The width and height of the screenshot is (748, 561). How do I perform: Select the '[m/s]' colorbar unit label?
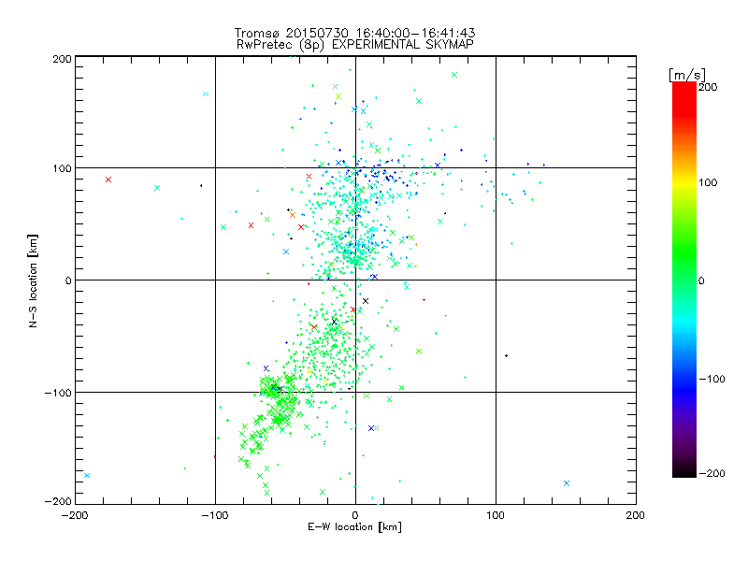687,75
